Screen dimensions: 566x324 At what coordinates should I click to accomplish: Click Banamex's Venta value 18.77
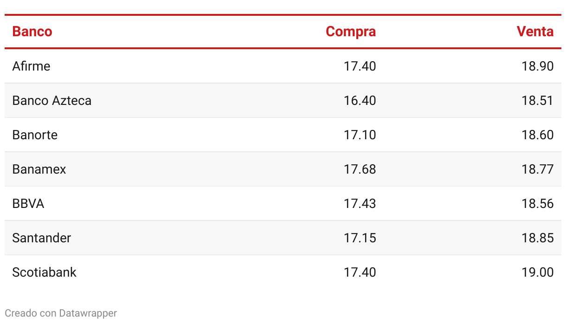(x=537, y=169)
